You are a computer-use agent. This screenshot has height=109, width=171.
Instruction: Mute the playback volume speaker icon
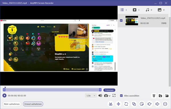[100, 95]
